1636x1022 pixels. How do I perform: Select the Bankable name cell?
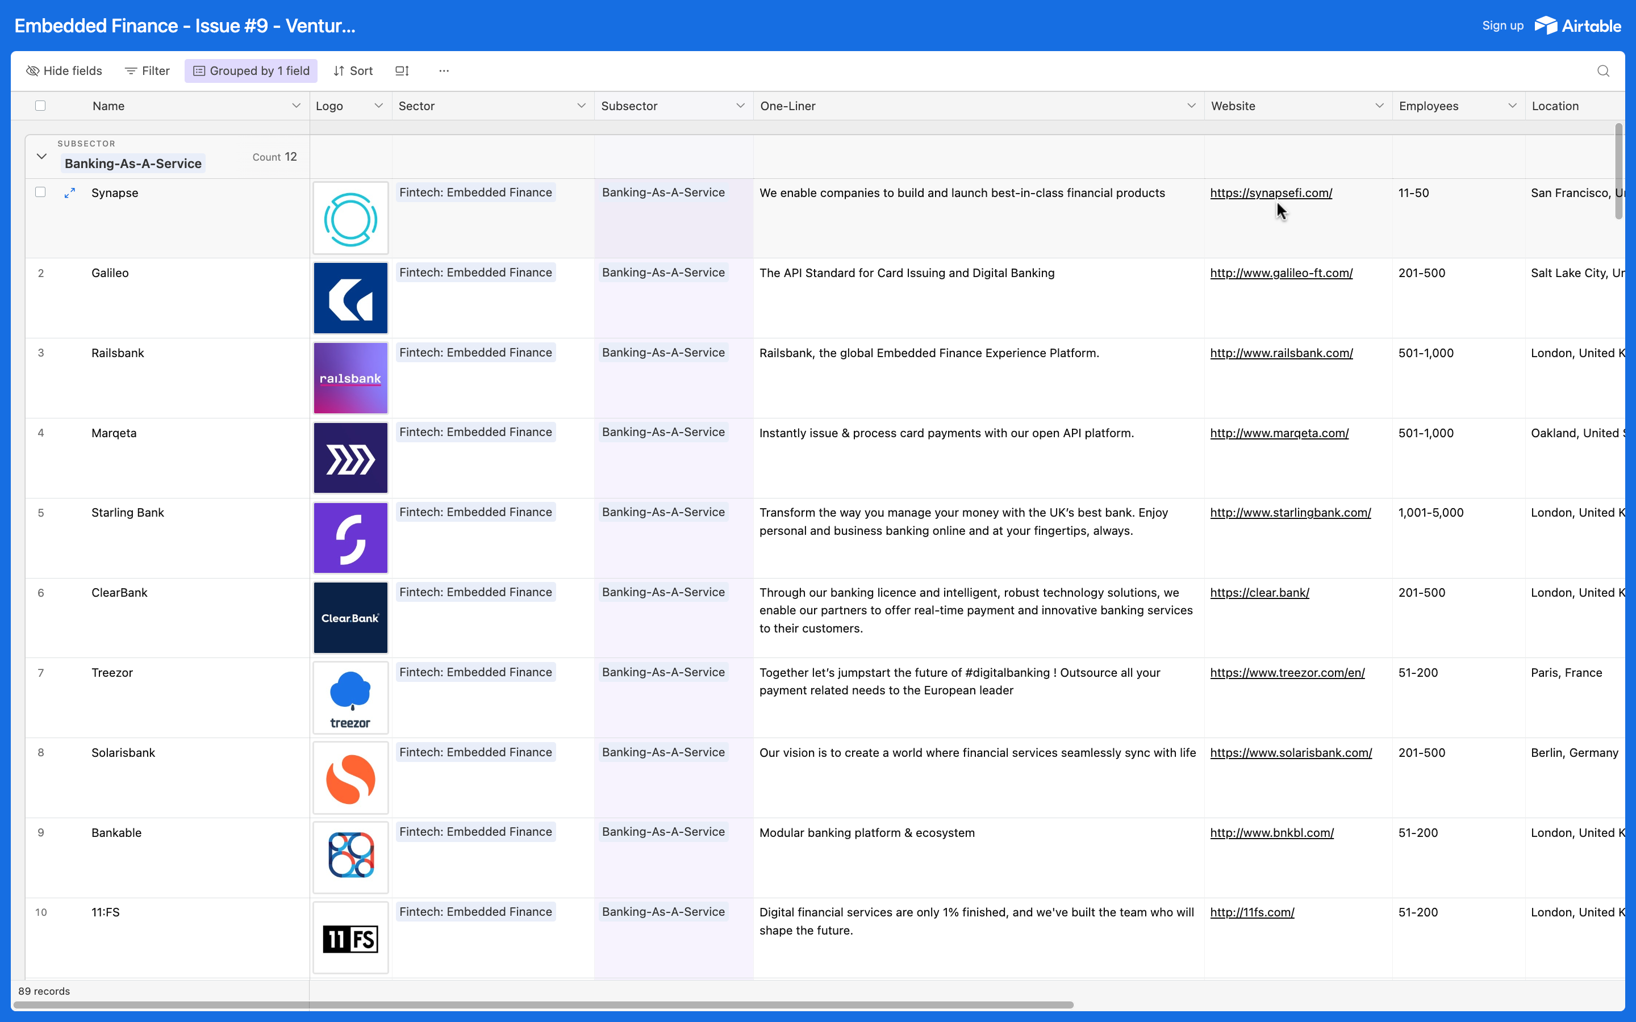[168, 858]
